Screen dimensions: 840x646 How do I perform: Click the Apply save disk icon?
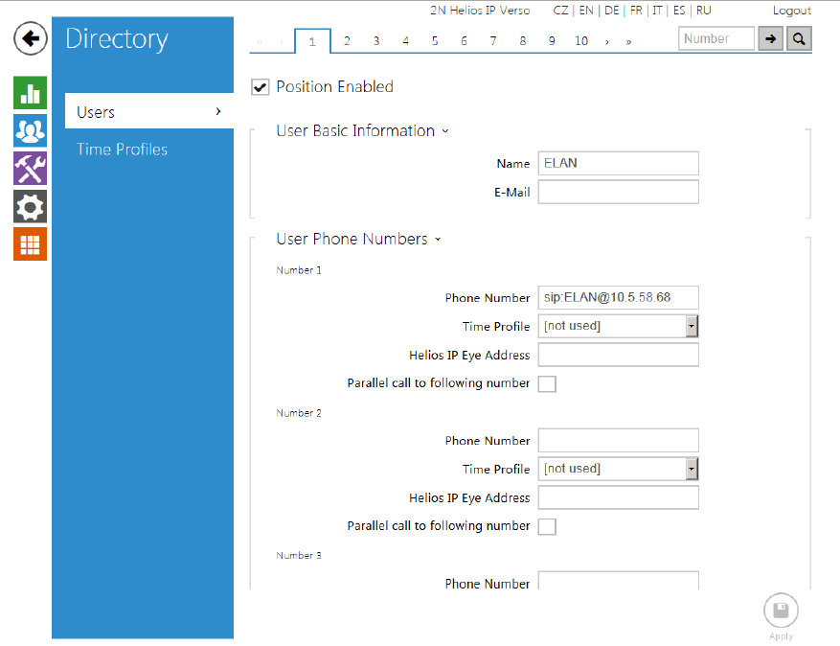(x=781, y=611)
